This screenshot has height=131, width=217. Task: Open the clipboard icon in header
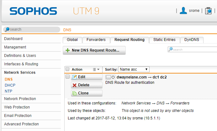pyautogui.click(x=208, y=11)
